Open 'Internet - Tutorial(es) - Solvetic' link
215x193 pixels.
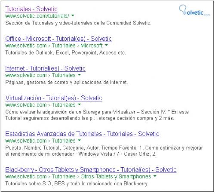pos(45,68)
